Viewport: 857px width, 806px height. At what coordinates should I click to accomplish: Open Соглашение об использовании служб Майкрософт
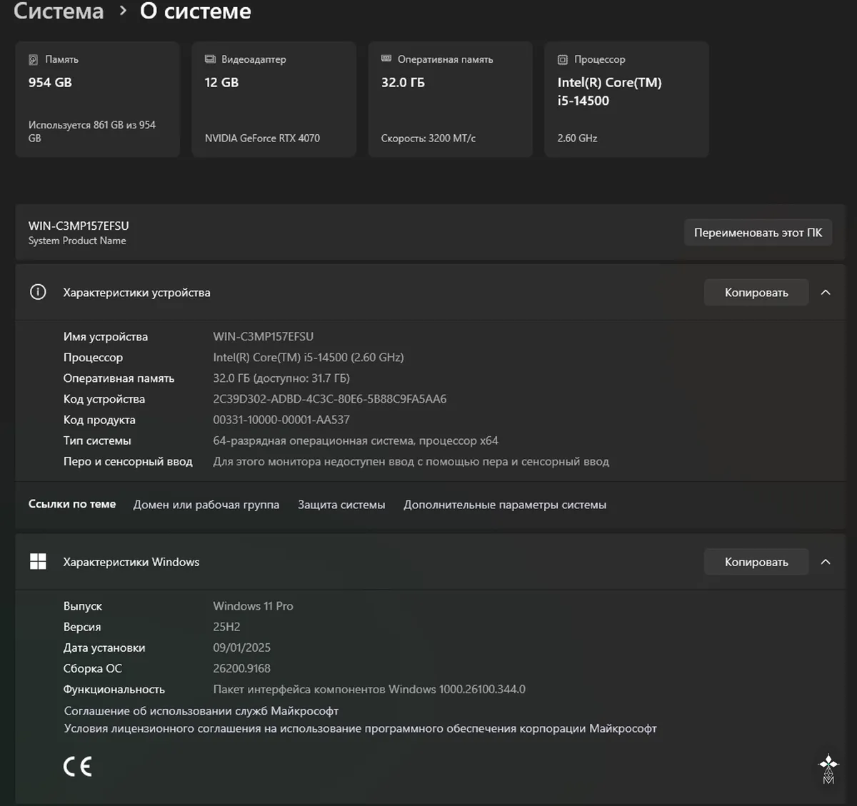201,711
